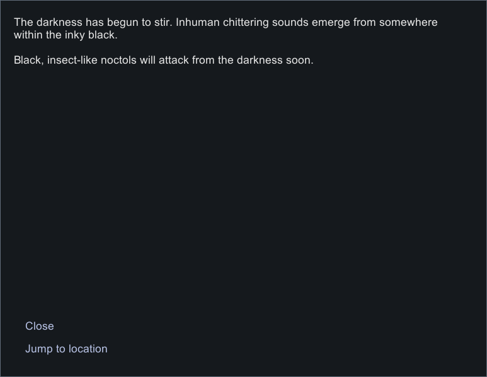Click the word "Black," starting second paragraph

[x=29, y=61]
